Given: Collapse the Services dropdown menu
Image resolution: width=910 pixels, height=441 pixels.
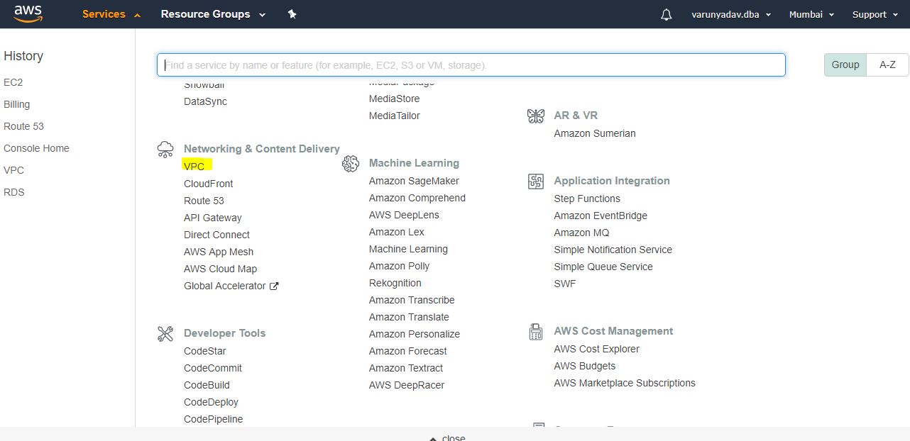Looking at the screenshot, I should tap(111, 14).
